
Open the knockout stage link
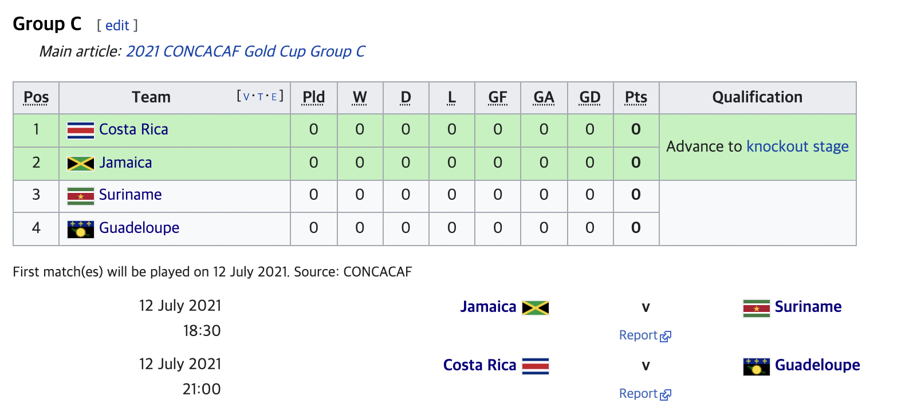pos(797,147)
